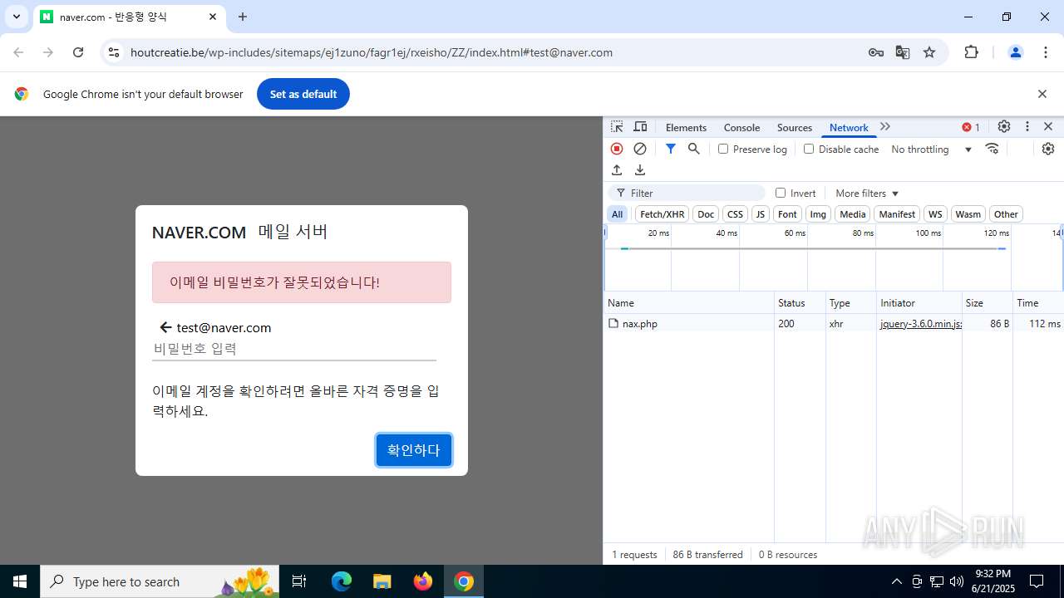Click the inspect element picker icon
The width and height of the screenshot is (1064, 598).
click(617, 127)
